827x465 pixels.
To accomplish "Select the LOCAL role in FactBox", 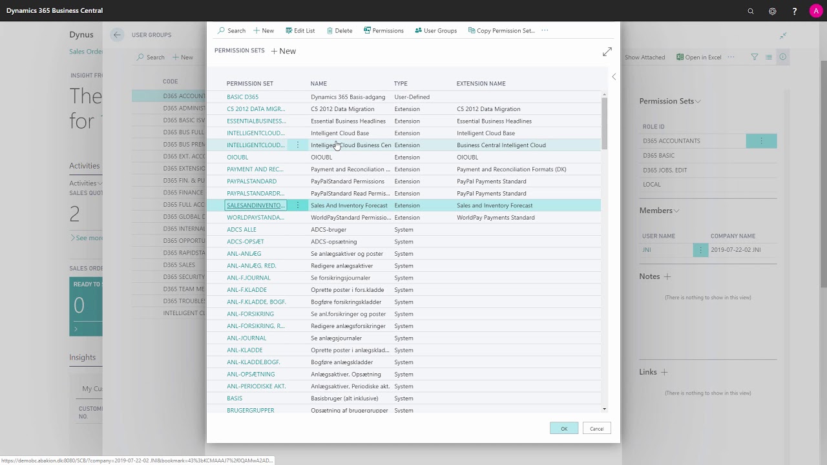I will (651, 184).
